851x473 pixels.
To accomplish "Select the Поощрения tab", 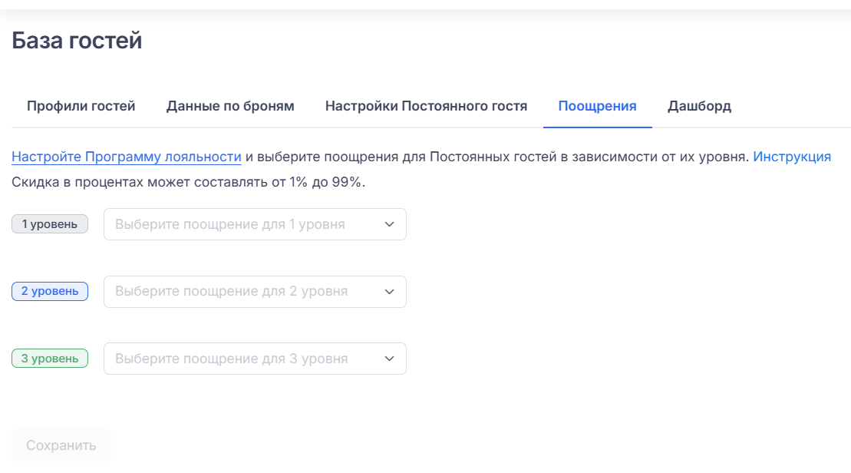I will [597, 106].
